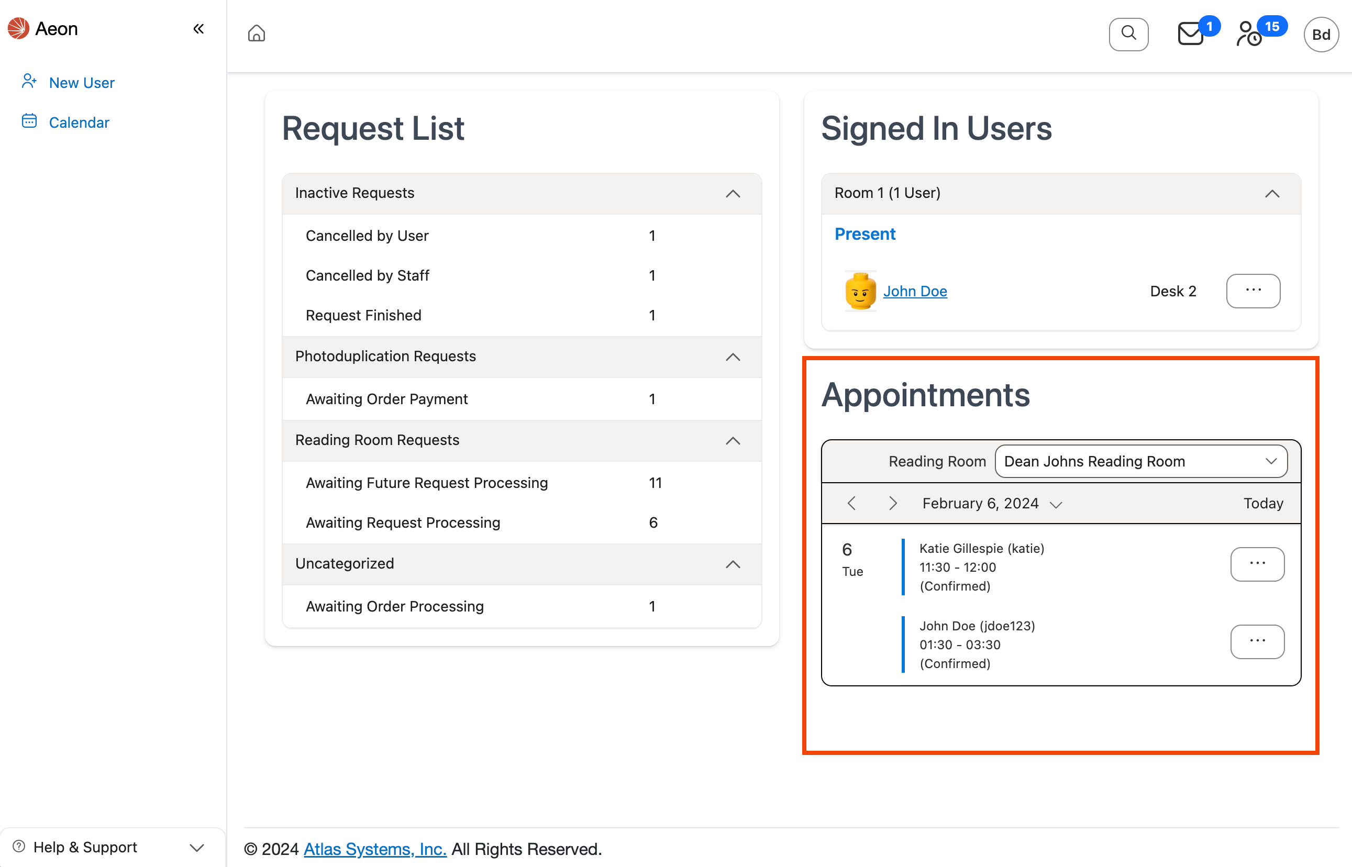Open the search icon

click(x=1128, y=34)
